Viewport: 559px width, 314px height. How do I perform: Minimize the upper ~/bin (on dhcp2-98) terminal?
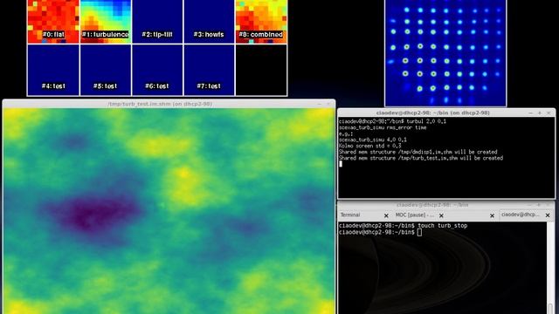pos(530,113)
